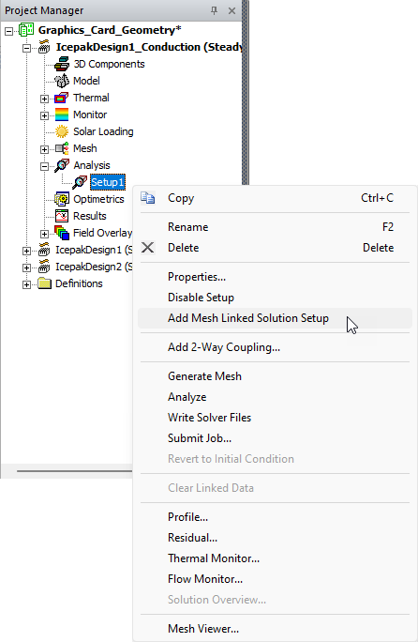Click the Delete X icon in menu
Screen dimensions: 418x642
pyautogui.click(x=148, y=248)
